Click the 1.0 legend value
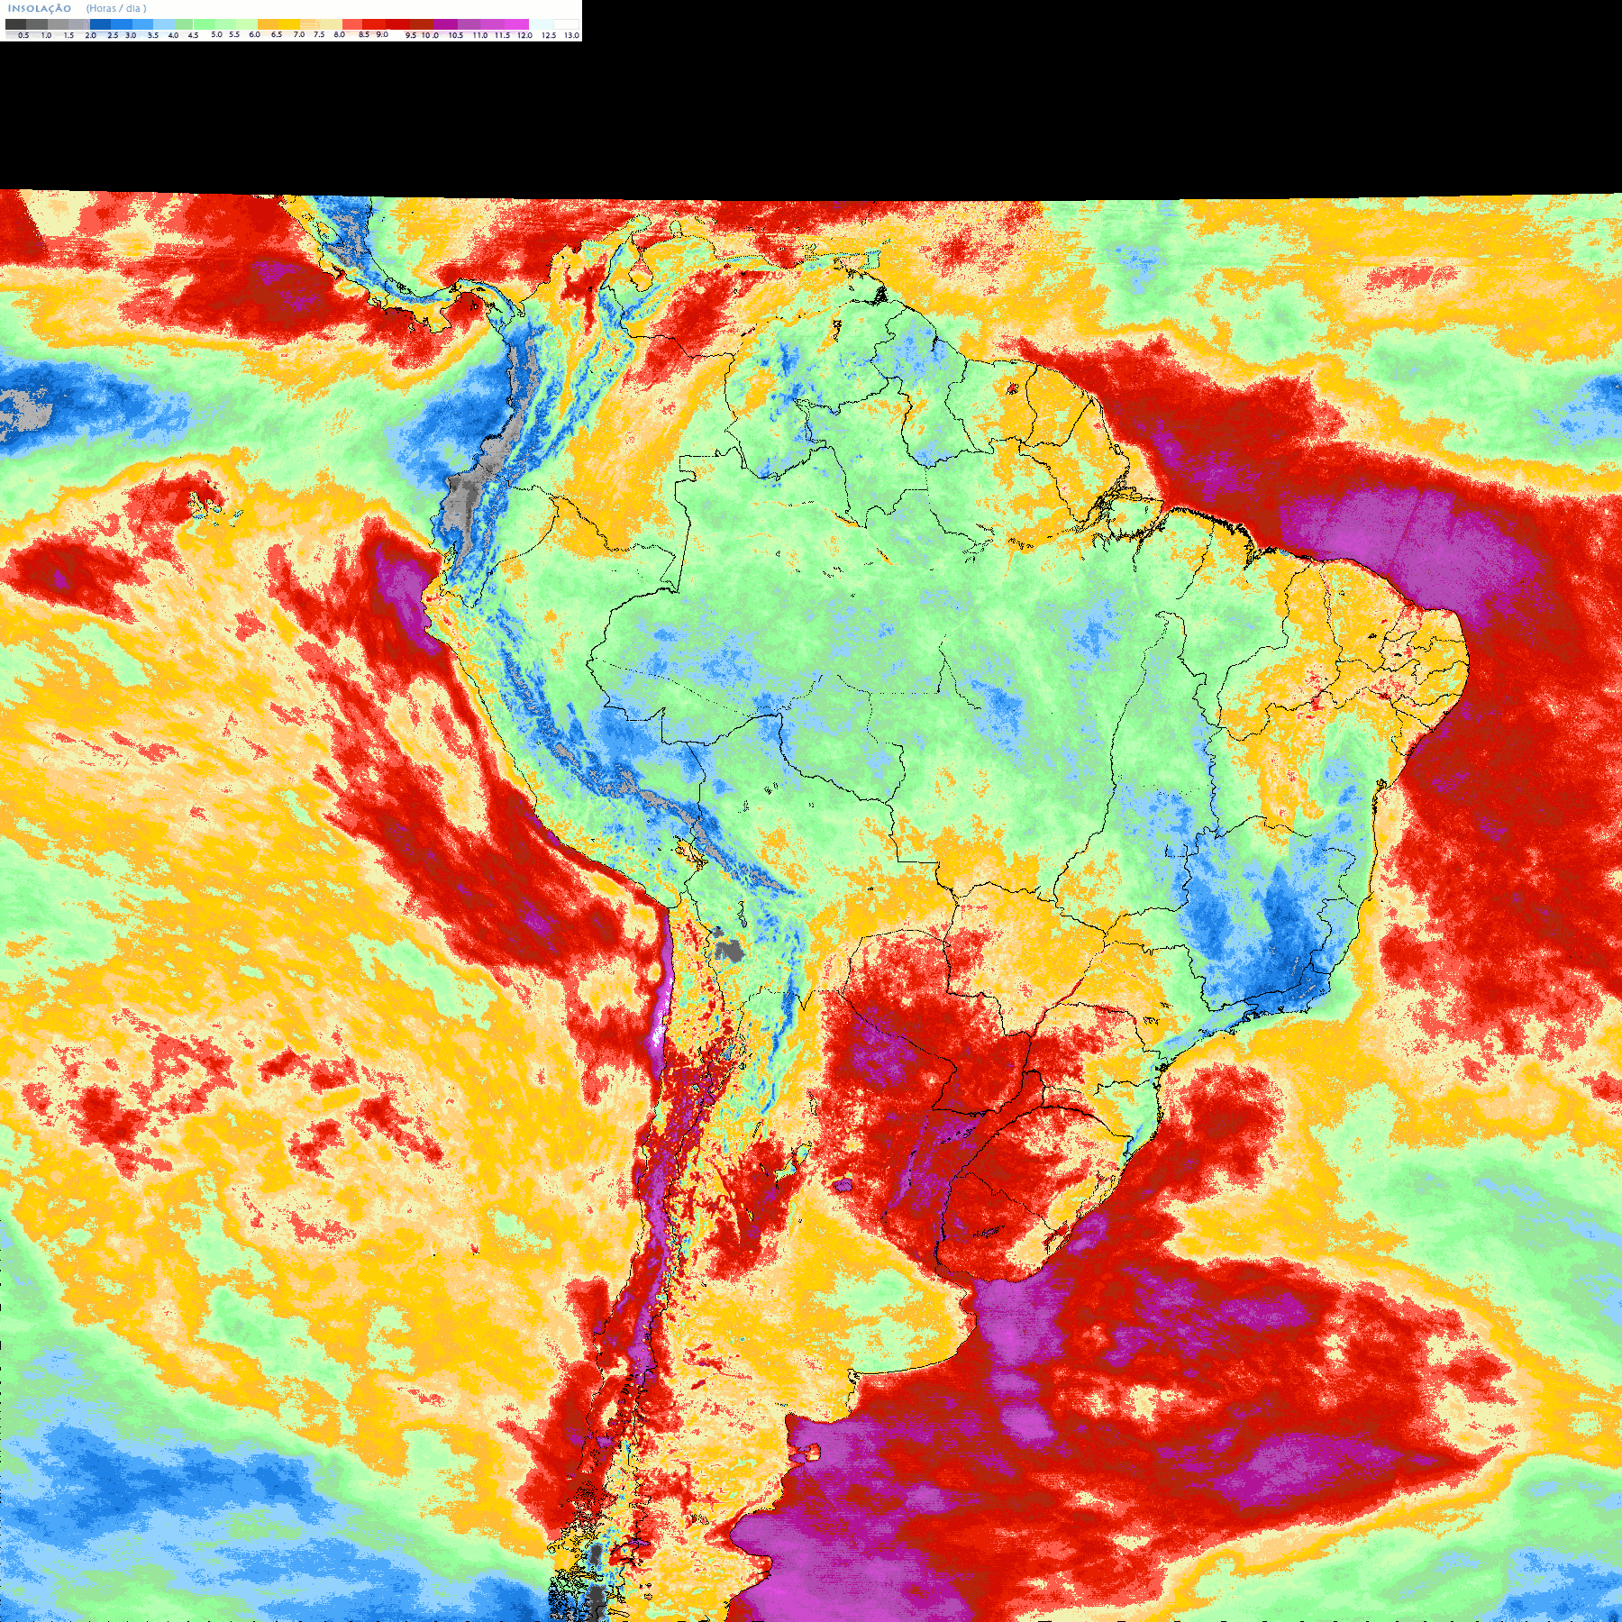The width and height of the screenshot is (1622, 1622). [46, 35]
